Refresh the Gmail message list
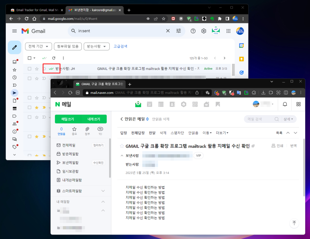This screenshot has width=310, height=239. tap(54, 58)
